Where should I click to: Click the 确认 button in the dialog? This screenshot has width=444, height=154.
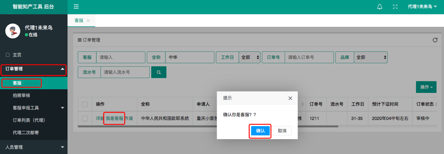[260, 131]
